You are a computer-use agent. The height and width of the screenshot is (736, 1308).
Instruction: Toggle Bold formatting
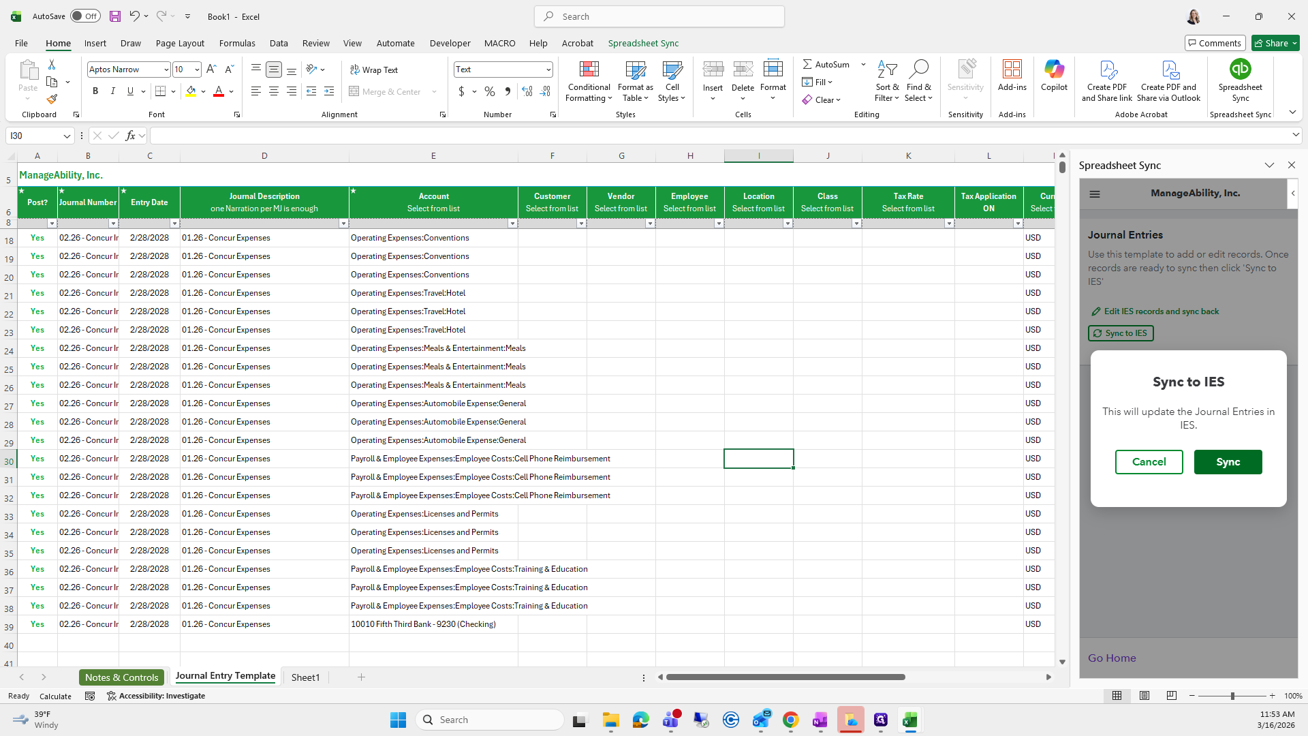coord(95,91)
